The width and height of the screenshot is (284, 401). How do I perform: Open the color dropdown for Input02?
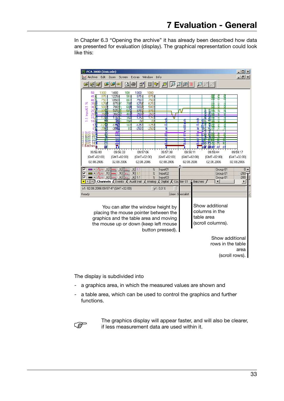[95, 173]
